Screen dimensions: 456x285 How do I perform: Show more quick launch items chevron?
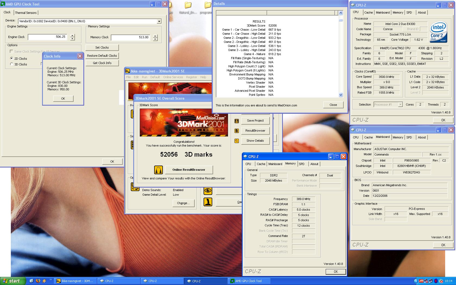click(x=50, y=280)
